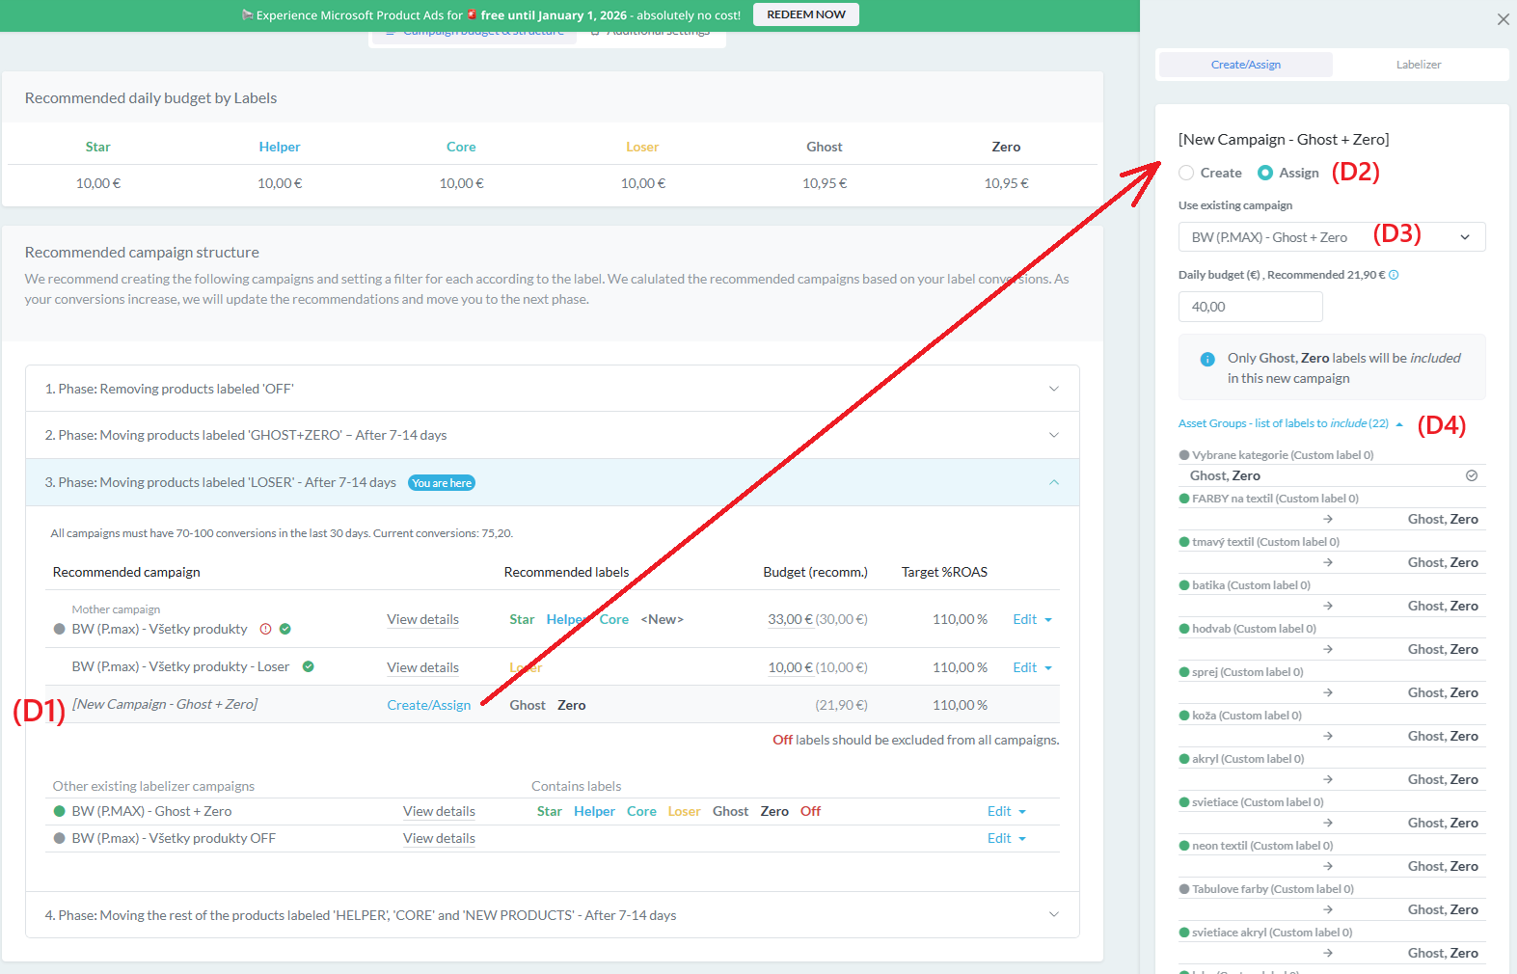
Task: Click the red warning icon beside Všetky produkty
Action: point(266,629)
